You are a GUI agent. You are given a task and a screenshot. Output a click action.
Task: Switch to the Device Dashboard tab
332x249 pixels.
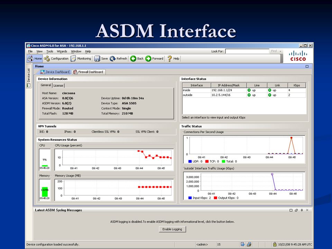(55, 72)
